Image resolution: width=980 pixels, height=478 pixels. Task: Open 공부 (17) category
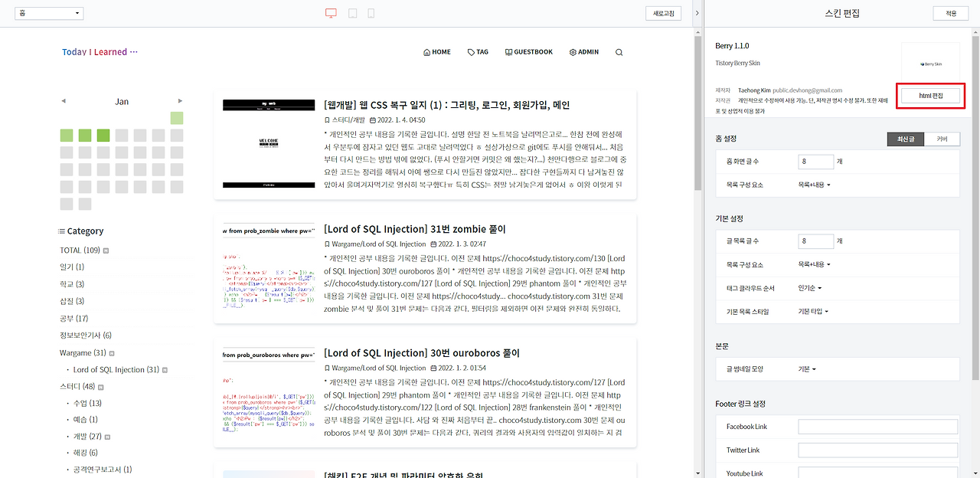pos(74,318)
